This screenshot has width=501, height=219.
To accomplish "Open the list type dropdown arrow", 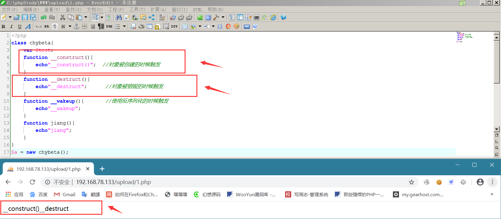I will 124,26.
